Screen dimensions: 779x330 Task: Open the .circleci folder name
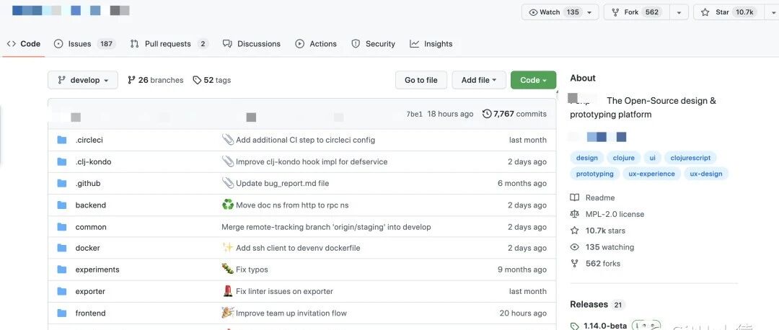[89, 140]
